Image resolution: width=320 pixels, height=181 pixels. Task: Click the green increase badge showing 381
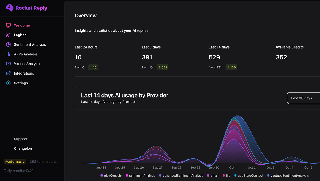162,67
